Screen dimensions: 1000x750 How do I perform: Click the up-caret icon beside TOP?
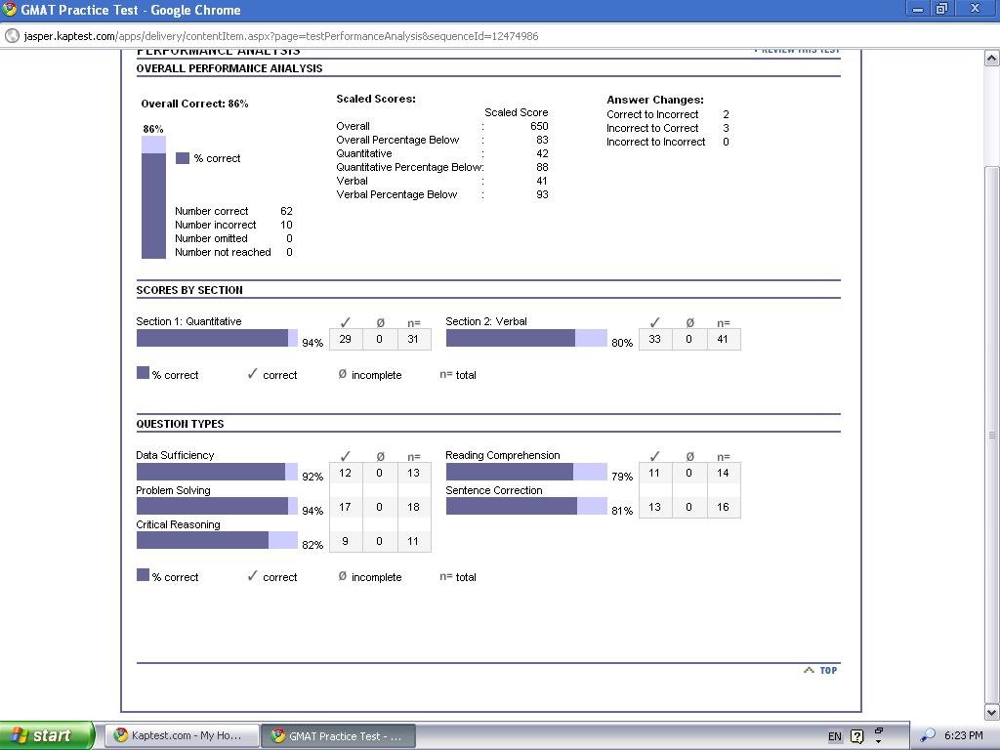pos(809,670)
